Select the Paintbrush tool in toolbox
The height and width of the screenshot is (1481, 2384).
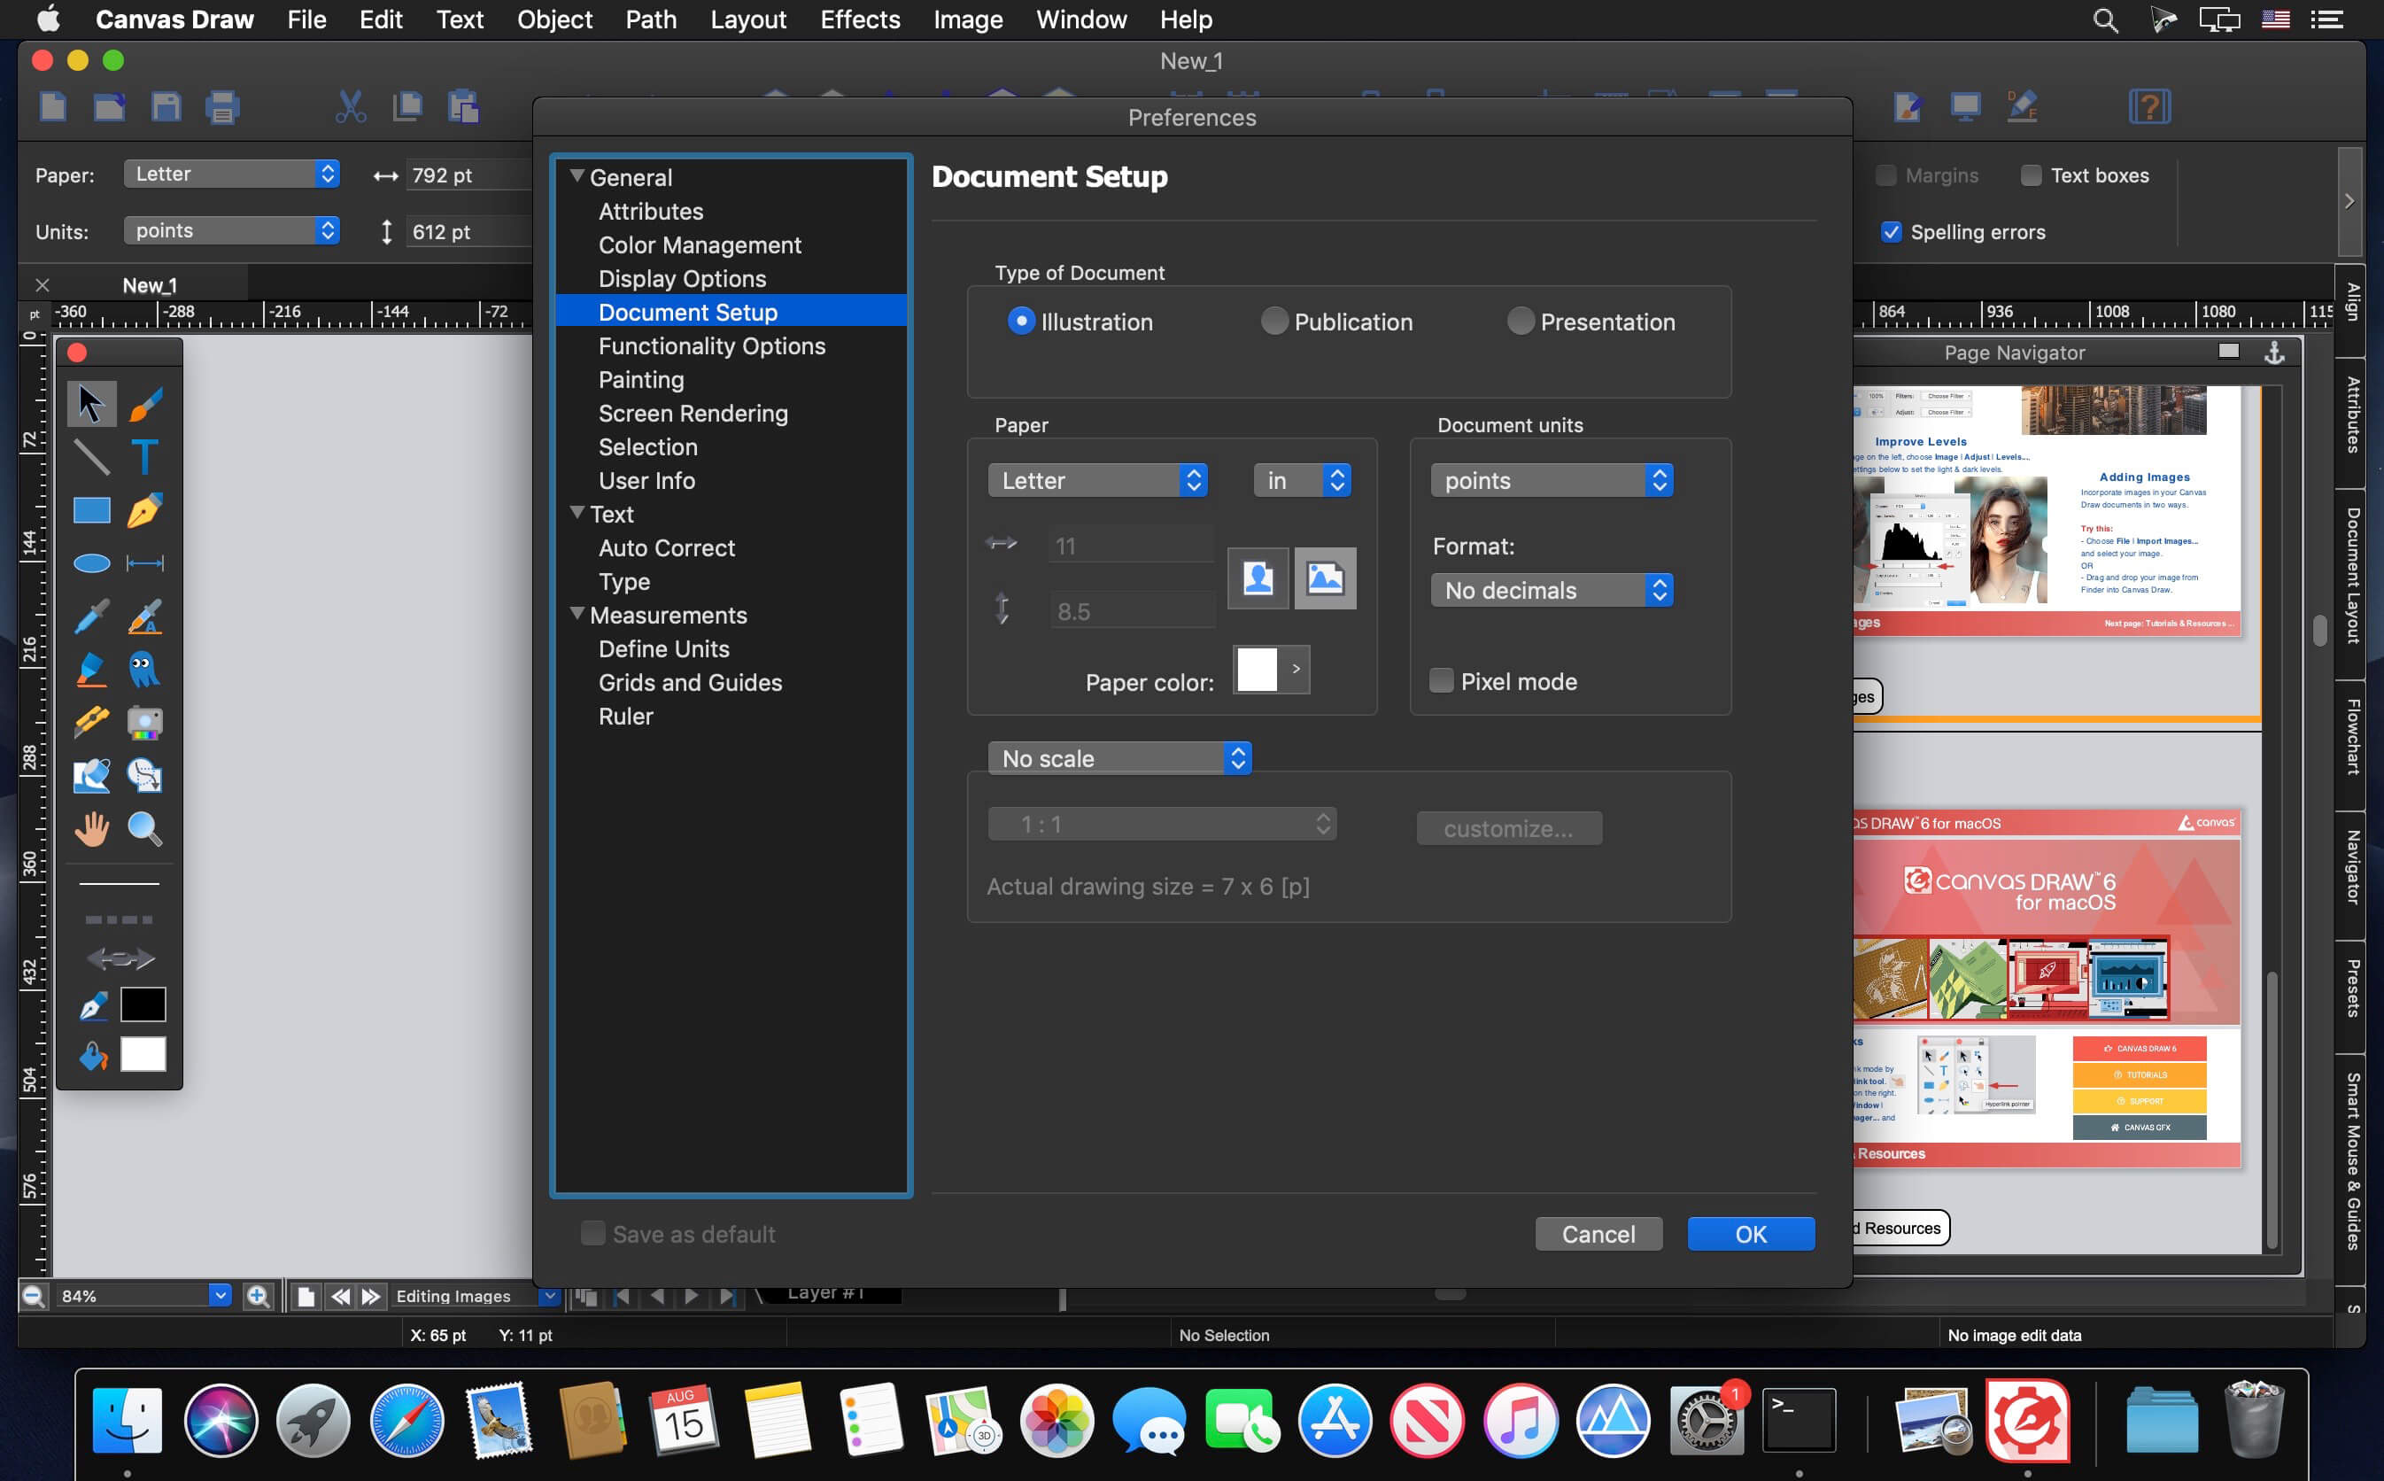pos(145,404)
